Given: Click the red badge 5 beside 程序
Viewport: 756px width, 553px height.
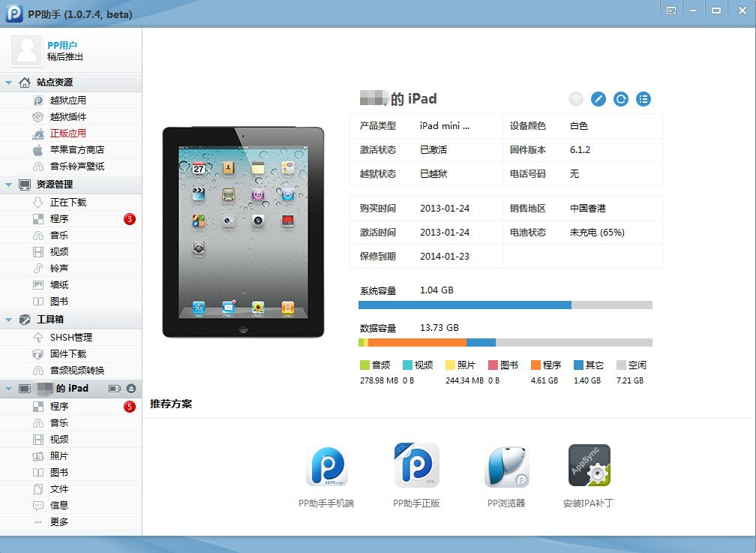Looking at the screenshot, I should click(x=129, y=407).
